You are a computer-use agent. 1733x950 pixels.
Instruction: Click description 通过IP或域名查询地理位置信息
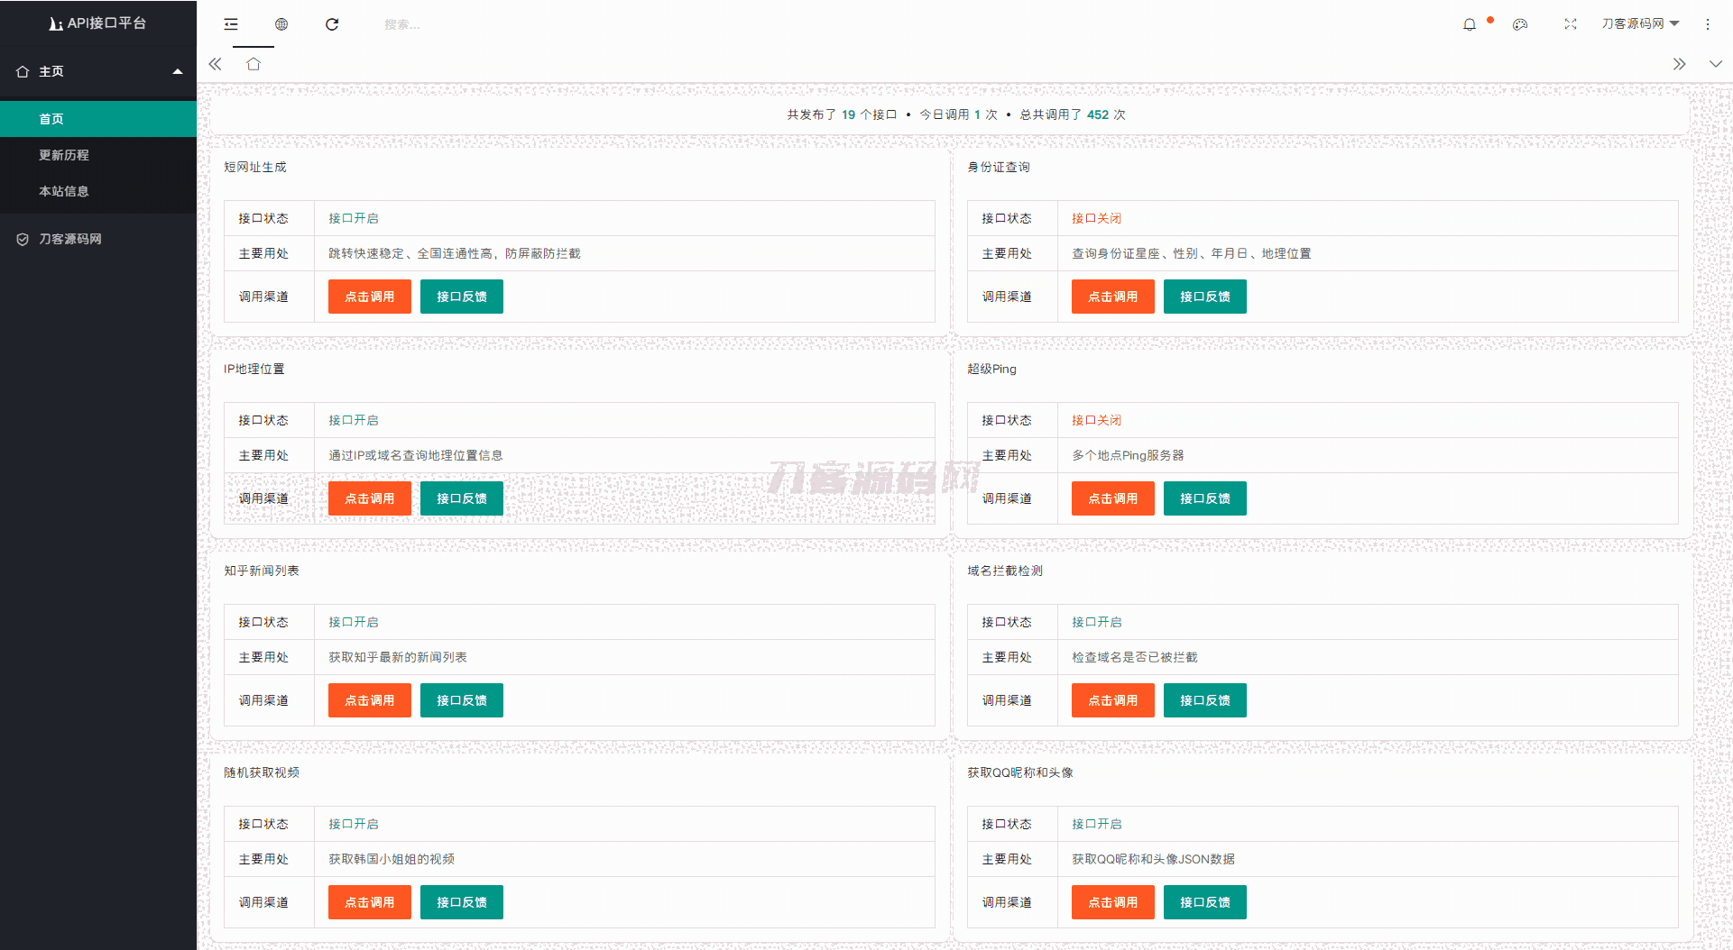[416, 455]
